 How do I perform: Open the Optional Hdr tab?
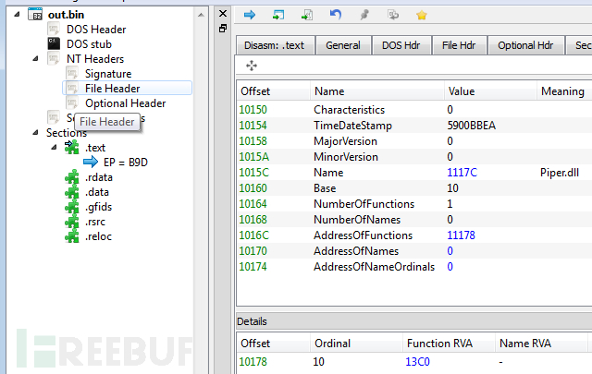(x=524, y=45)
